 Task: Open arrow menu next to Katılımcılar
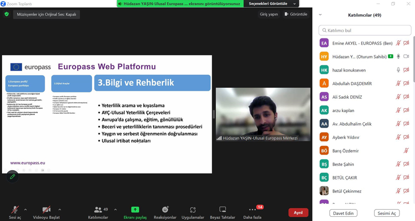[115, 210]
